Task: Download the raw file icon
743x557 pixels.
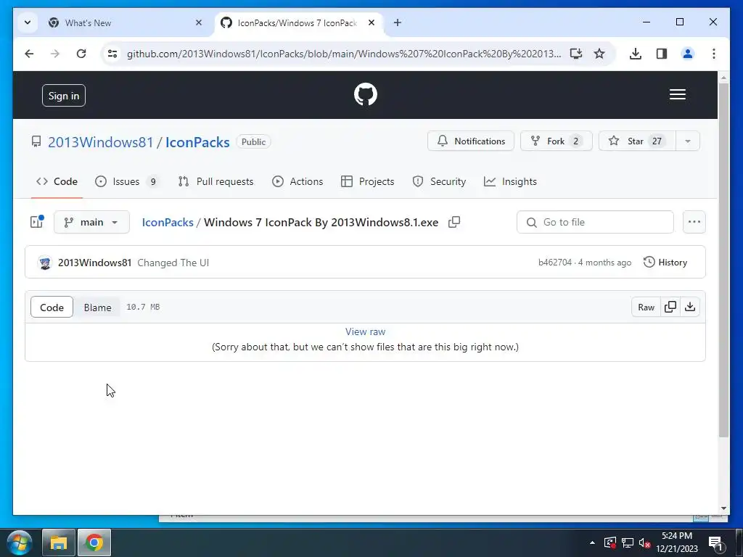Action: (690, 307)
